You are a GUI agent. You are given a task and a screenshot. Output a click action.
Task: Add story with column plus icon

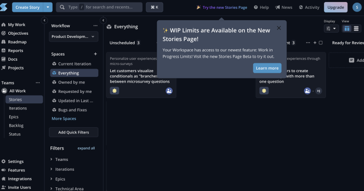(x=315, y=43)
